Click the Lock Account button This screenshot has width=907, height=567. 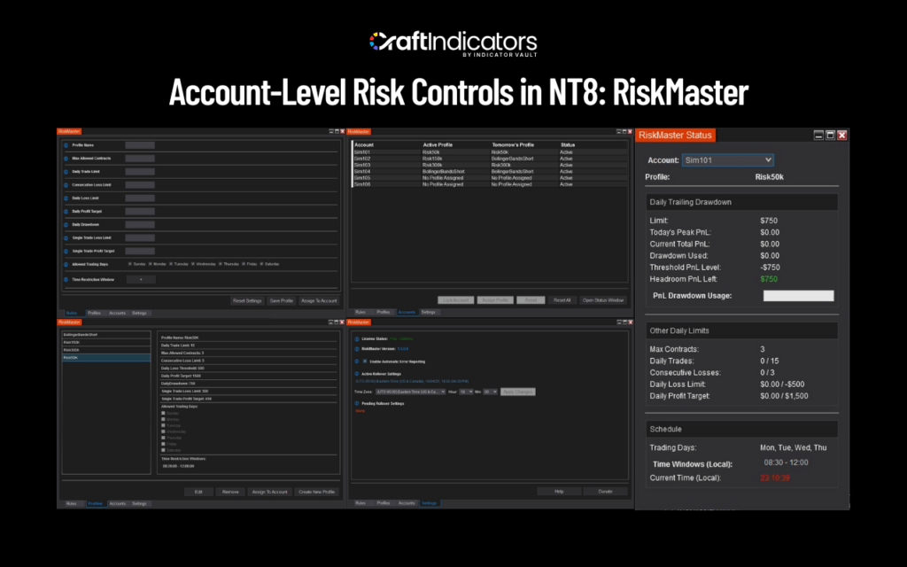coord(456,300)
